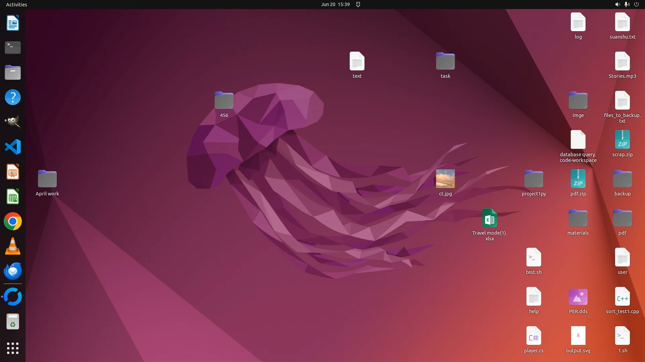The width and height of the screenshot is (645, 362).
Task: Select the ct.jpg image thumbnail
Action: click(x=445, y=179)
